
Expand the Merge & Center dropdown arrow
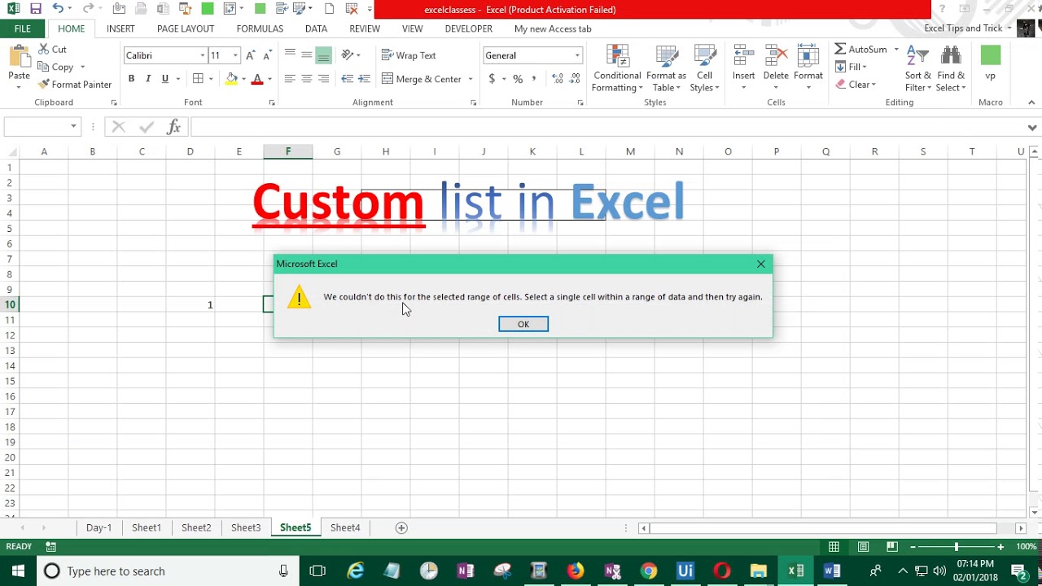(x=471, y=79)
